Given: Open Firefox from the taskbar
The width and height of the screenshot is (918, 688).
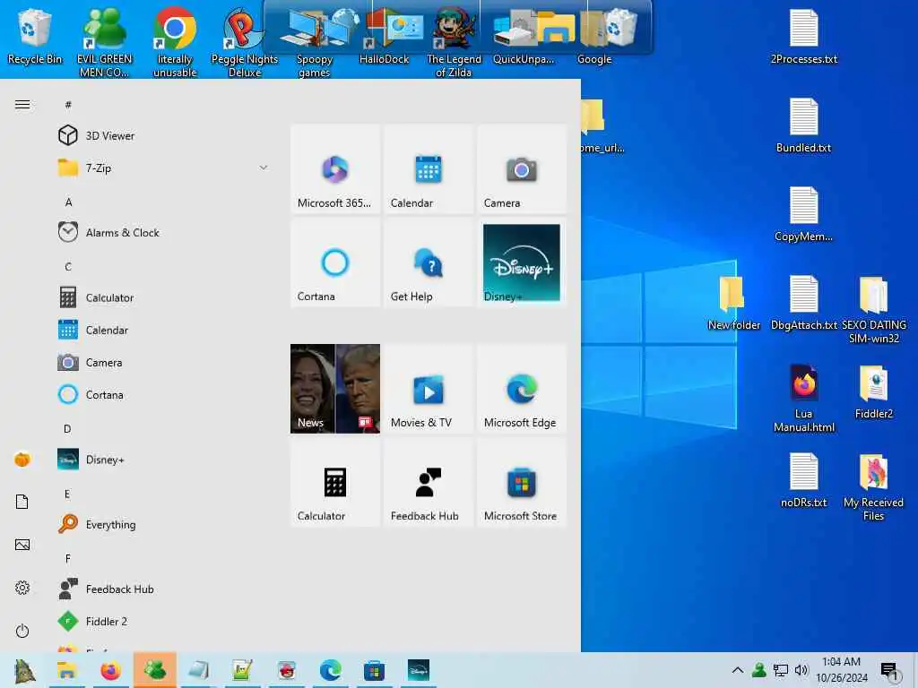Looking at the screenshot, I should point(110,670).
